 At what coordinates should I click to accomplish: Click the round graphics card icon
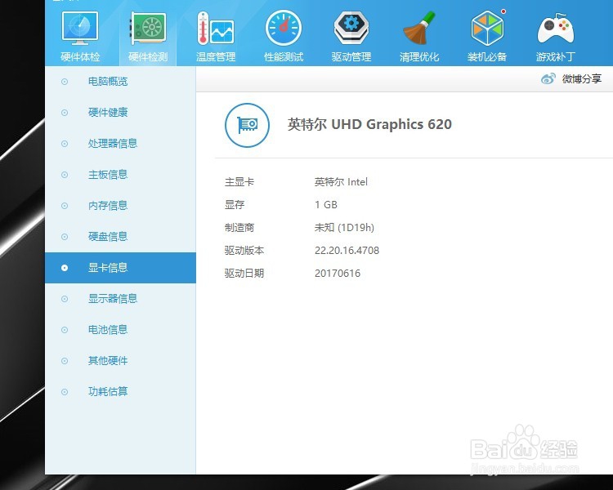(x=247, y=125)
